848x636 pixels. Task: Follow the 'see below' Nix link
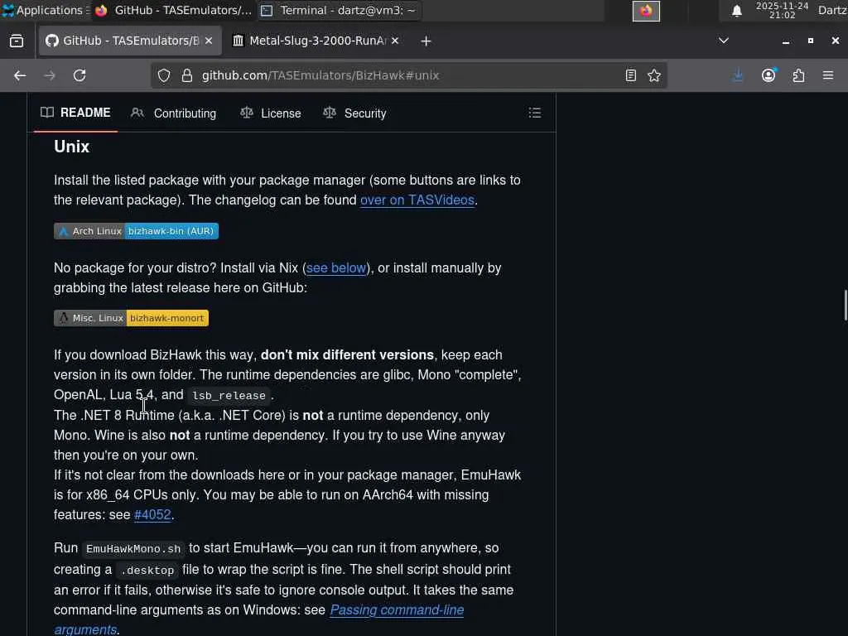(x=336, y=268)
